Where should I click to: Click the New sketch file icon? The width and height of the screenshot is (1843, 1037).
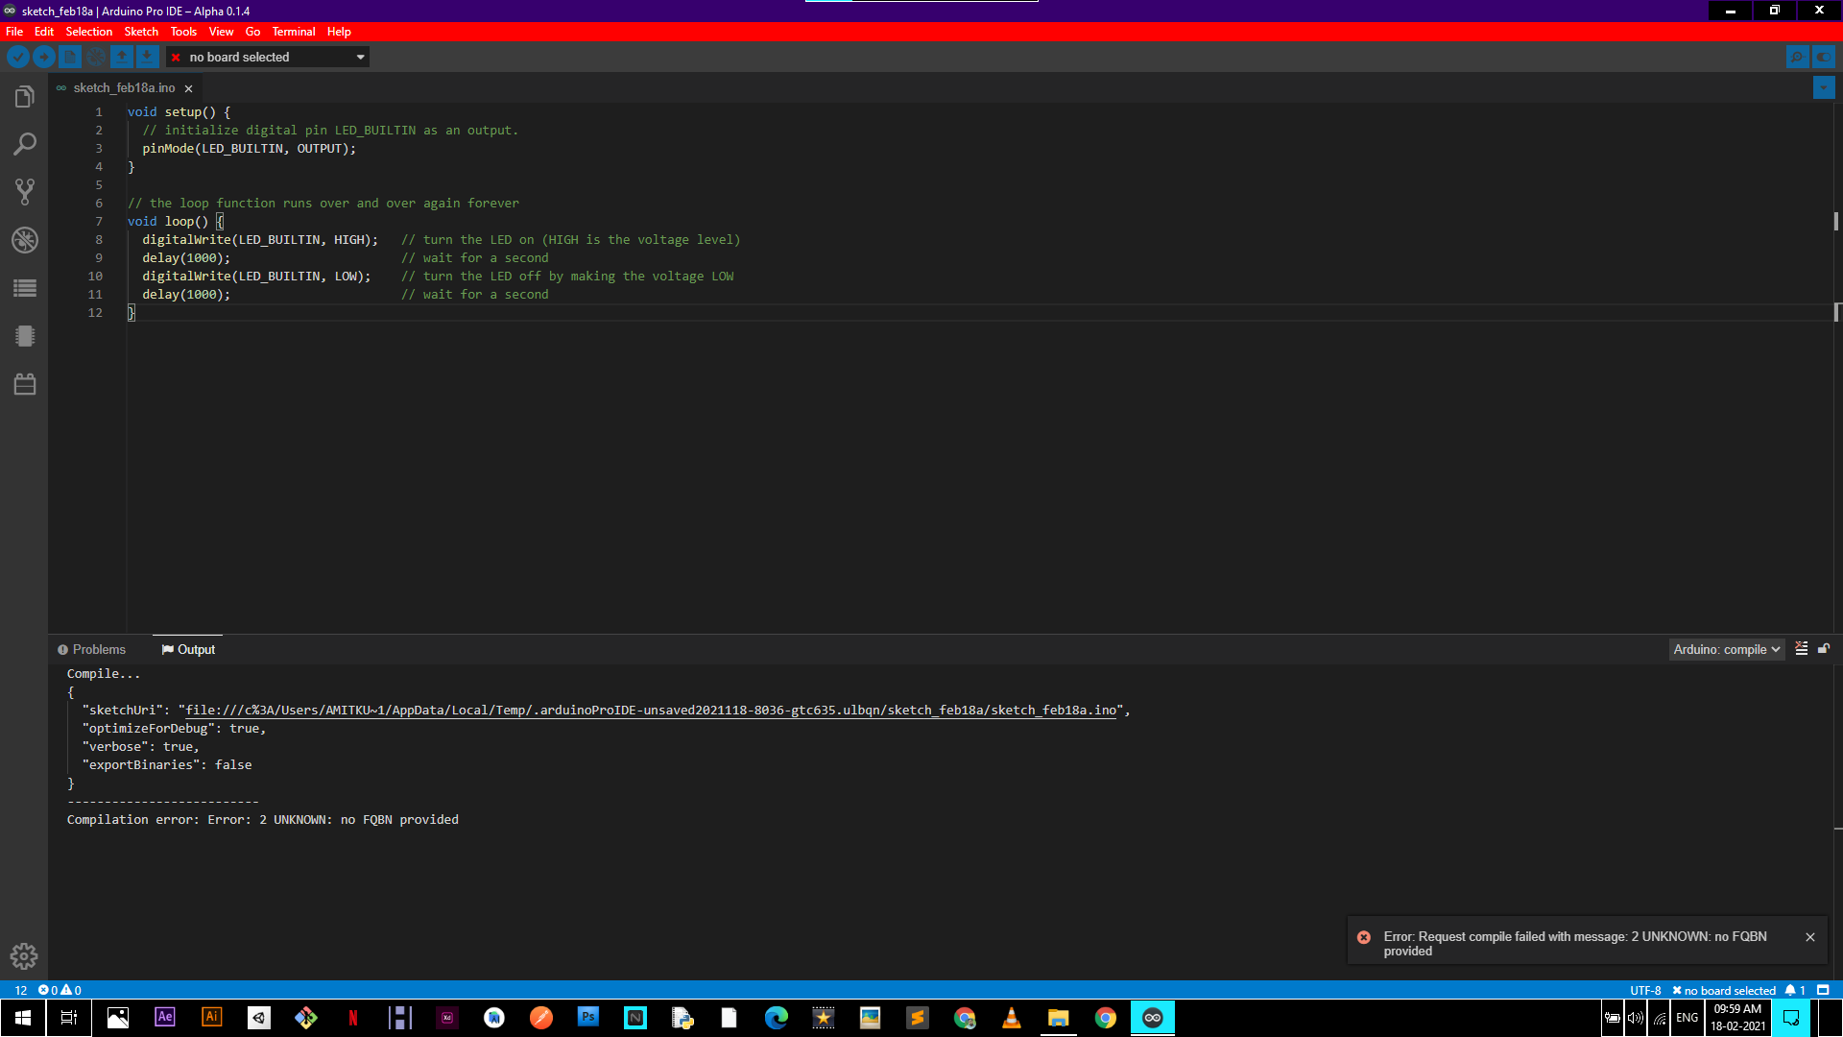point(70,57)
